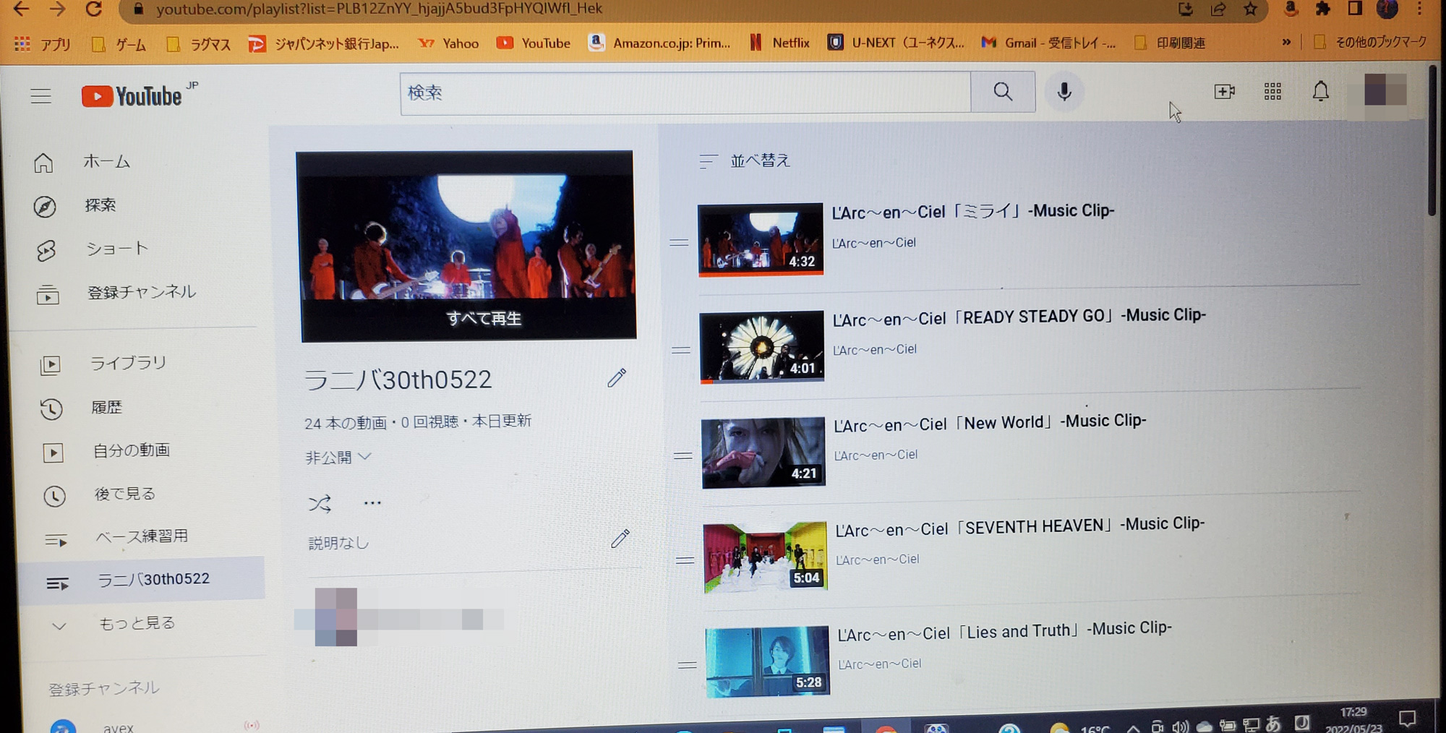Shuffle play the playlist
Image resolution: width=1446 pixels, height=733 pixels.
pos(320,503)
